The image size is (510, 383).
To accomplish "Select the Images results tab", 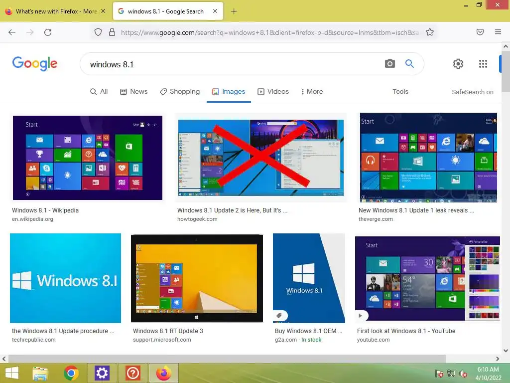I will [x=229, y=92].
